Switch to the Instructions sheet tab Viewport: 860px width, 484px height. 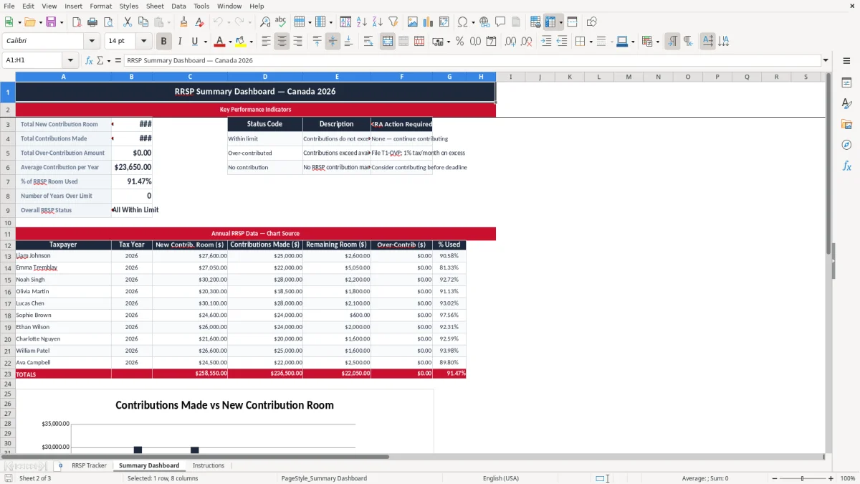pos(209,465)
